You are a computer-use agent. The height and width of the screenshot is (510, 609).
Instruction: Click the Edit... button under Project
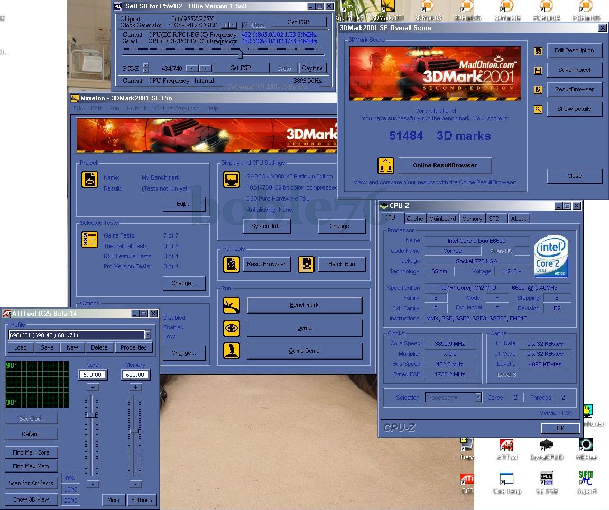184,204
